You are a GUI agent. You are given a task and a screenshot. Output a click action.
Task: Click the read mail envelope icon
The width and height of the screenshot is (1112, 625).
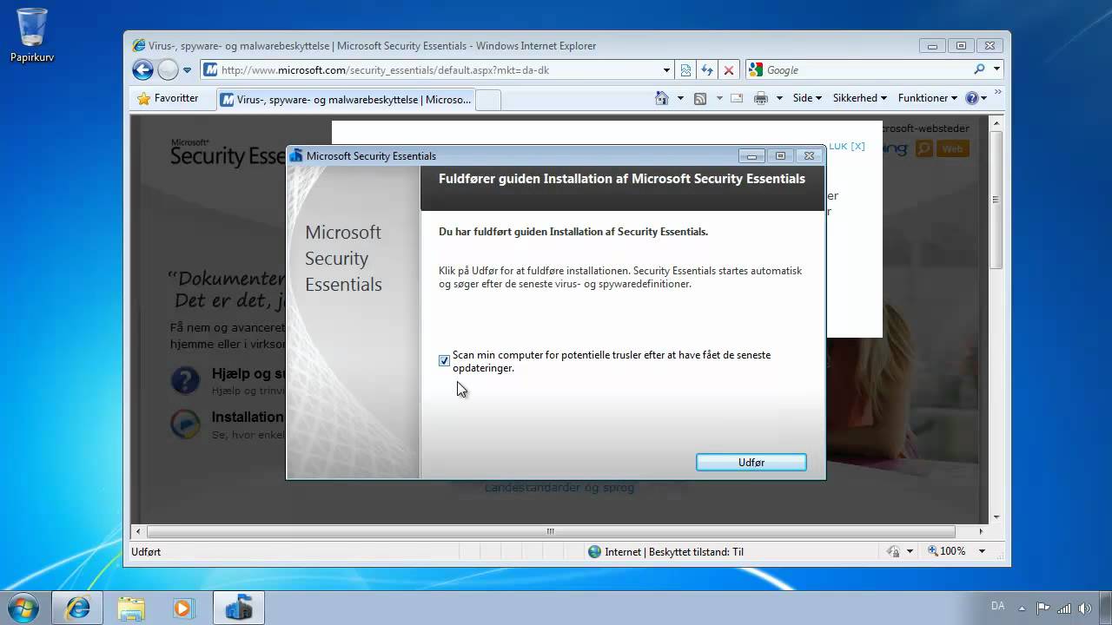[737, 98]
